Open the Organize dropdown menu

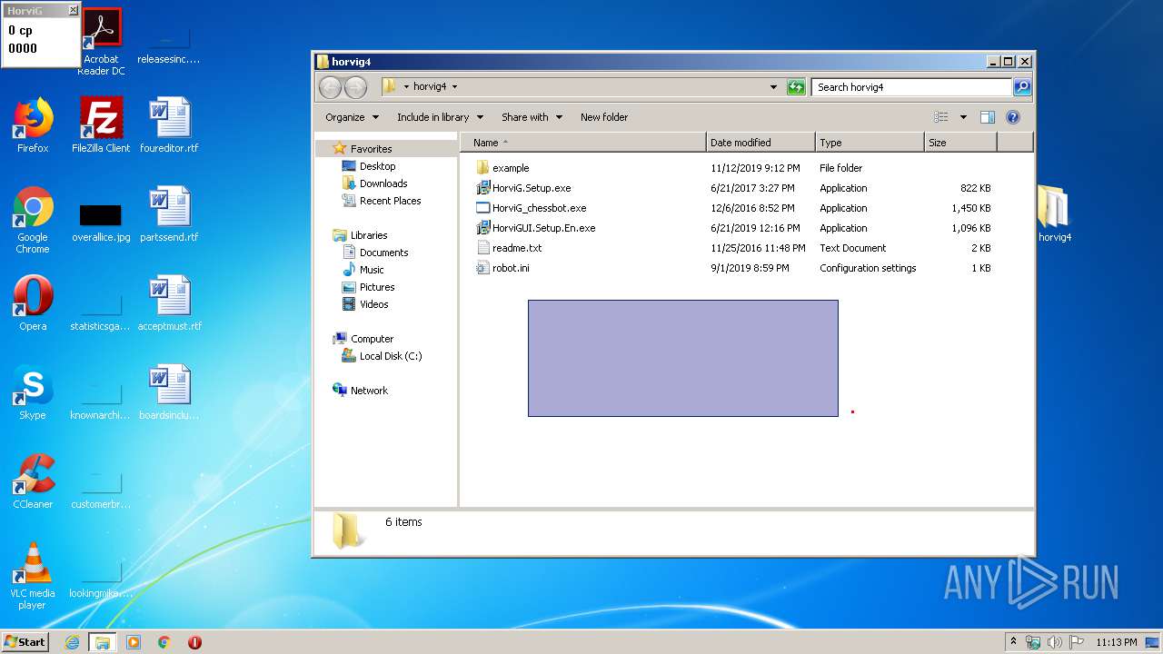pyautogui.click(x=352, y=117)
